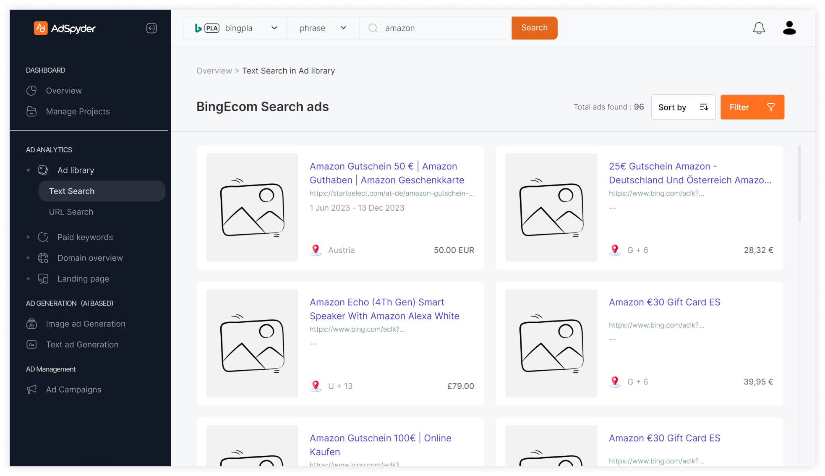Click the Amazon Gutschein 50 € ad thumbnail

(252, 207)
